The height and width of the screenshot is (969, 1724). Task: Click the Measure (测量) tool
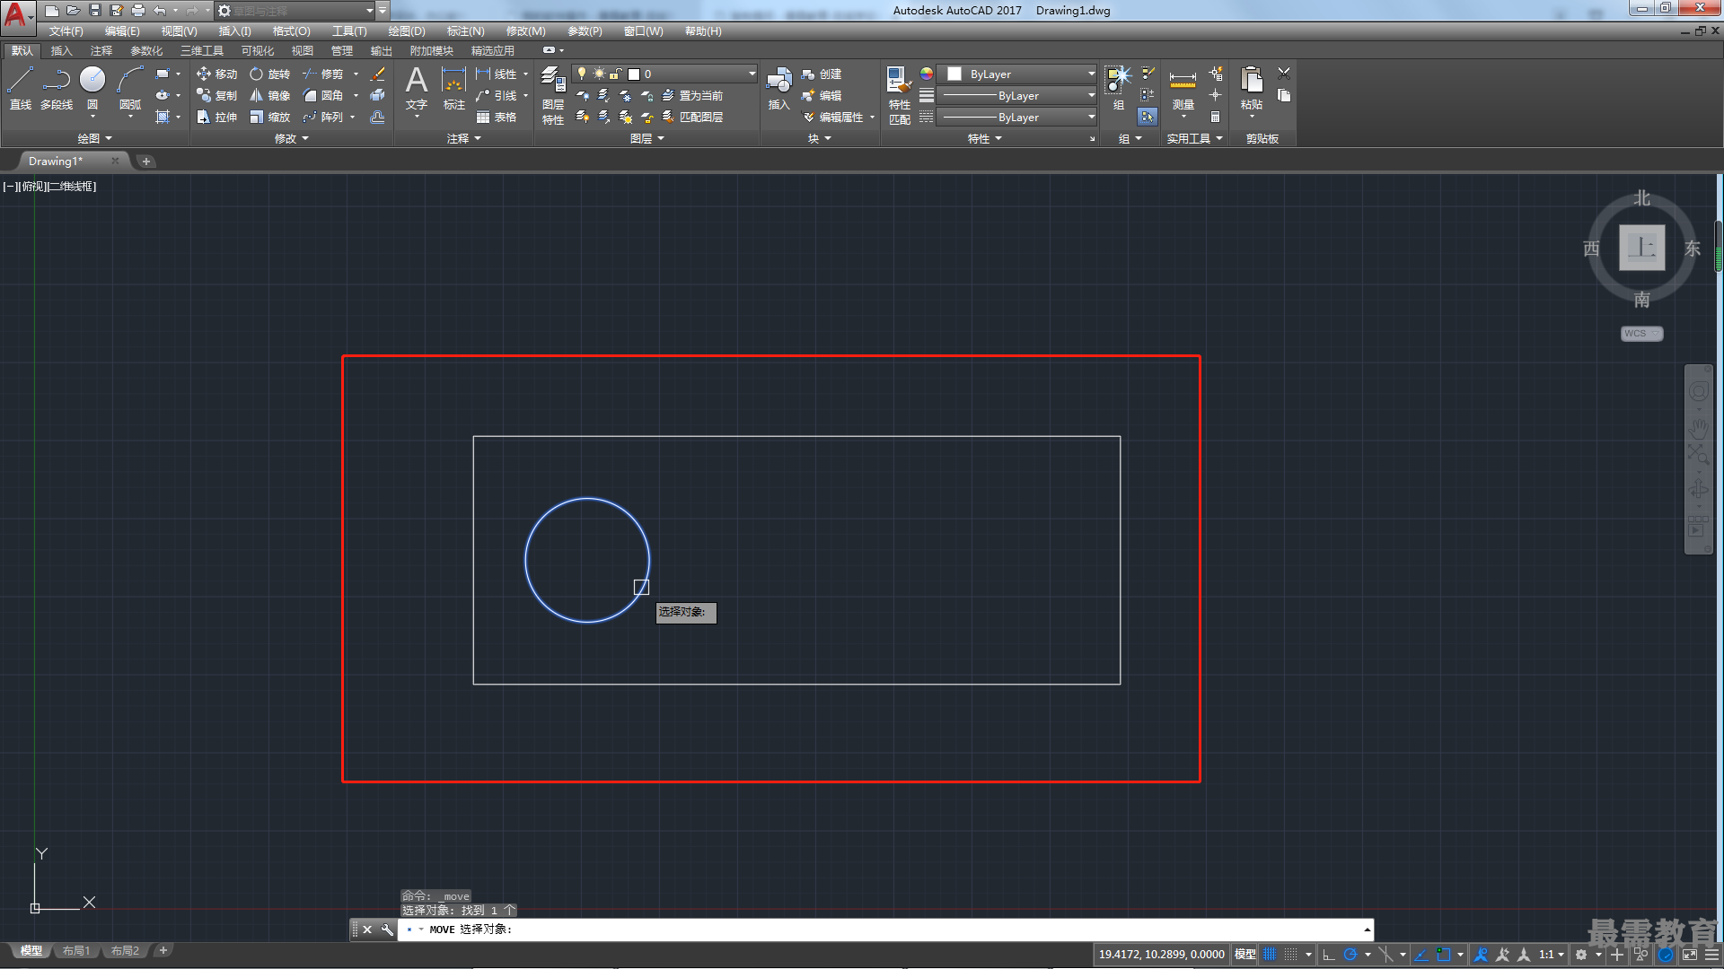click(1183, 88)
